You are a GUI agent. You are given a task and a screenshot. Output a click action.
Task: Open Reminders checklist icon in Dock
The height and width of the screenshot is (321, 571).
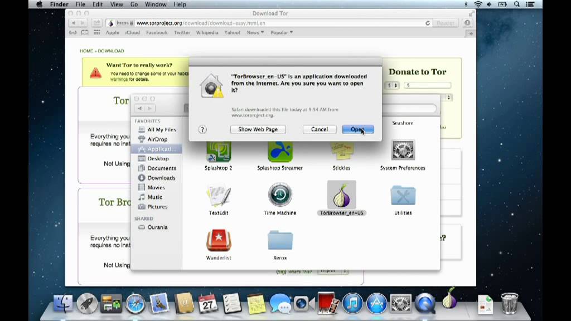pos(232,304)
